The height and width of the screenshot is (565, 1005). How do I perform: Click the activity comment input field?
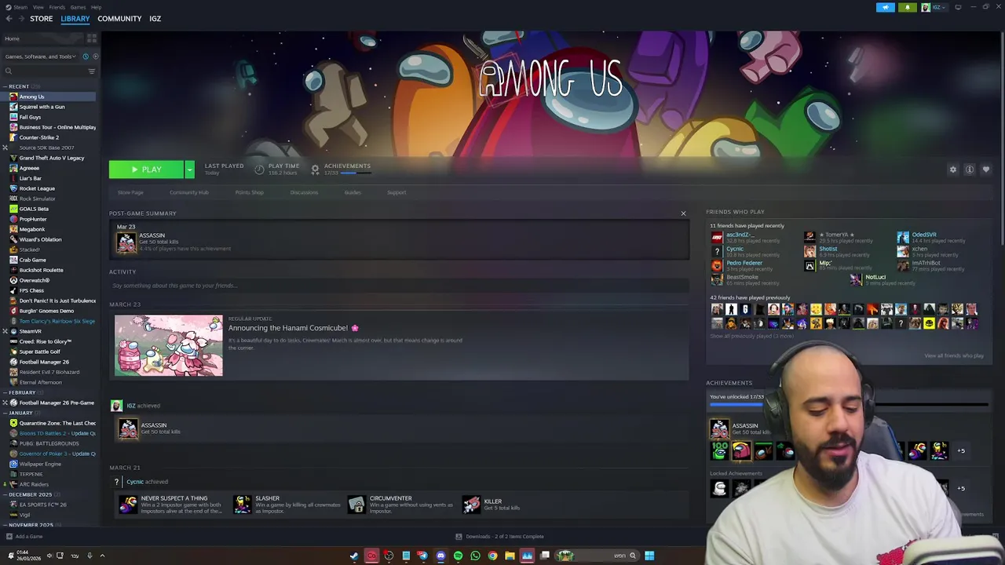399,286
